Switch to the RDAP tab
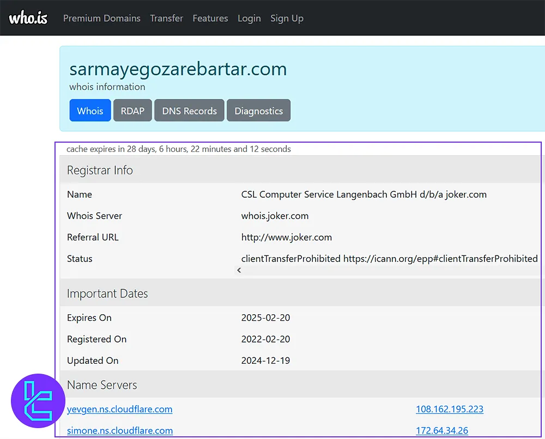Screen dimensions: 545x439 click(132, 110)
